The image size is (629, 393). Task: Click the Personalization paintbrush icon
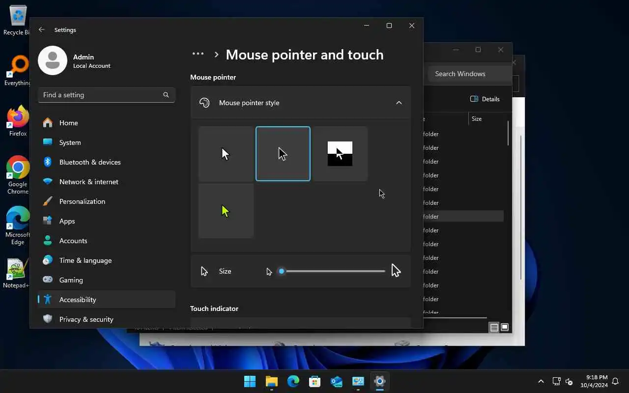(48, 201)
